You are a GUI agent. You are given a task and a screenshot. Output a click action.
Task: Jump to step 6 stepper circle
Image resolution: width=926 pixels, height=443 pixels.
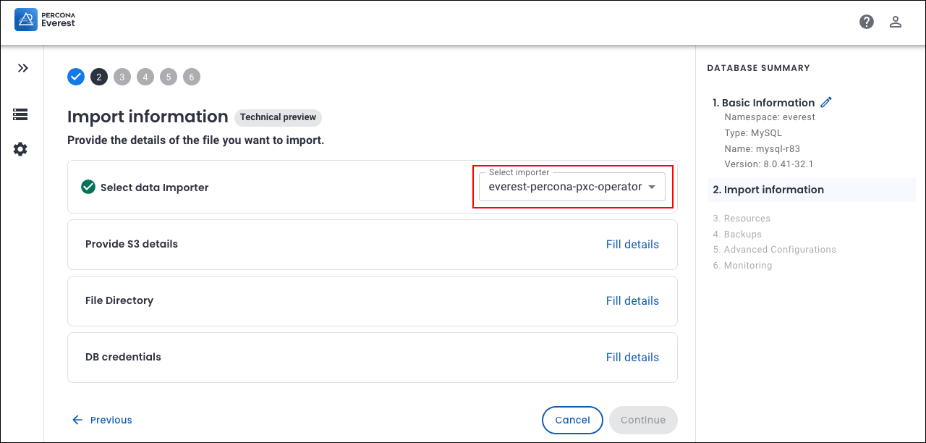pos(192,77)
